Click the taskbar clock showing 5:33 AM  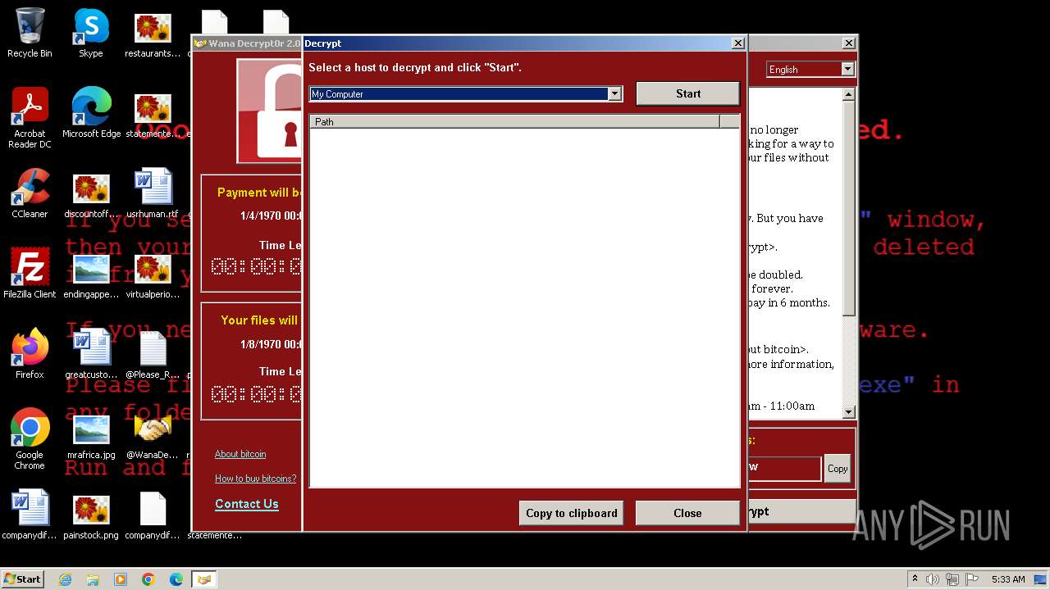click(1008, 579)
